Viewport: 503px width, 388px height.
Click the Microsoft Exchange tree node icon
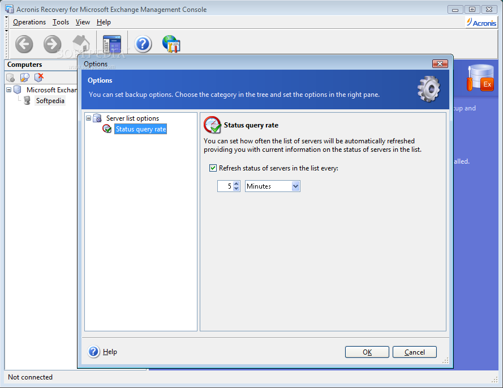click(x=18, y=89)
